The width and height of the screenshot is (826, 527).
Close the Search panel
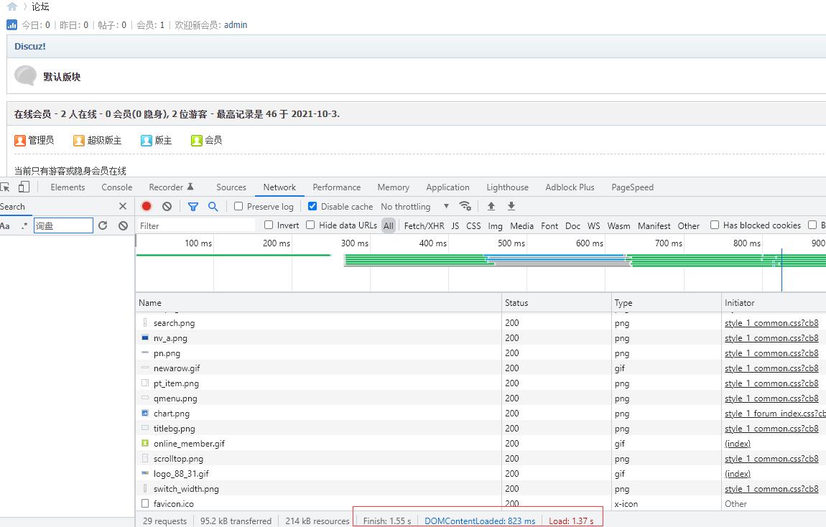click(123, 206)
